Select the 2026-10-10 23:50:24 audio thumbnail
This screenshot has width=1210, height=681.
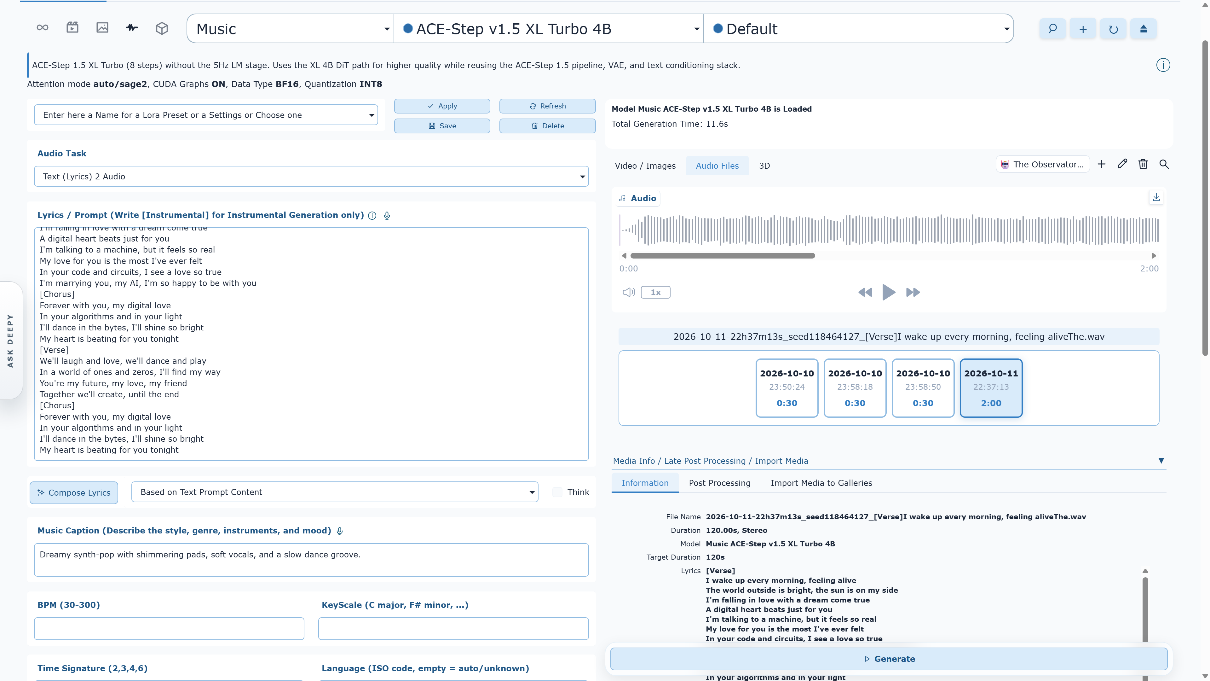coord(787,388)
